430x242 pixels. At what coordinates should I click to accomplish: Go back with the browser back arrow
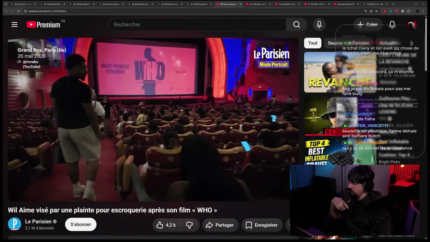point(6,11)
